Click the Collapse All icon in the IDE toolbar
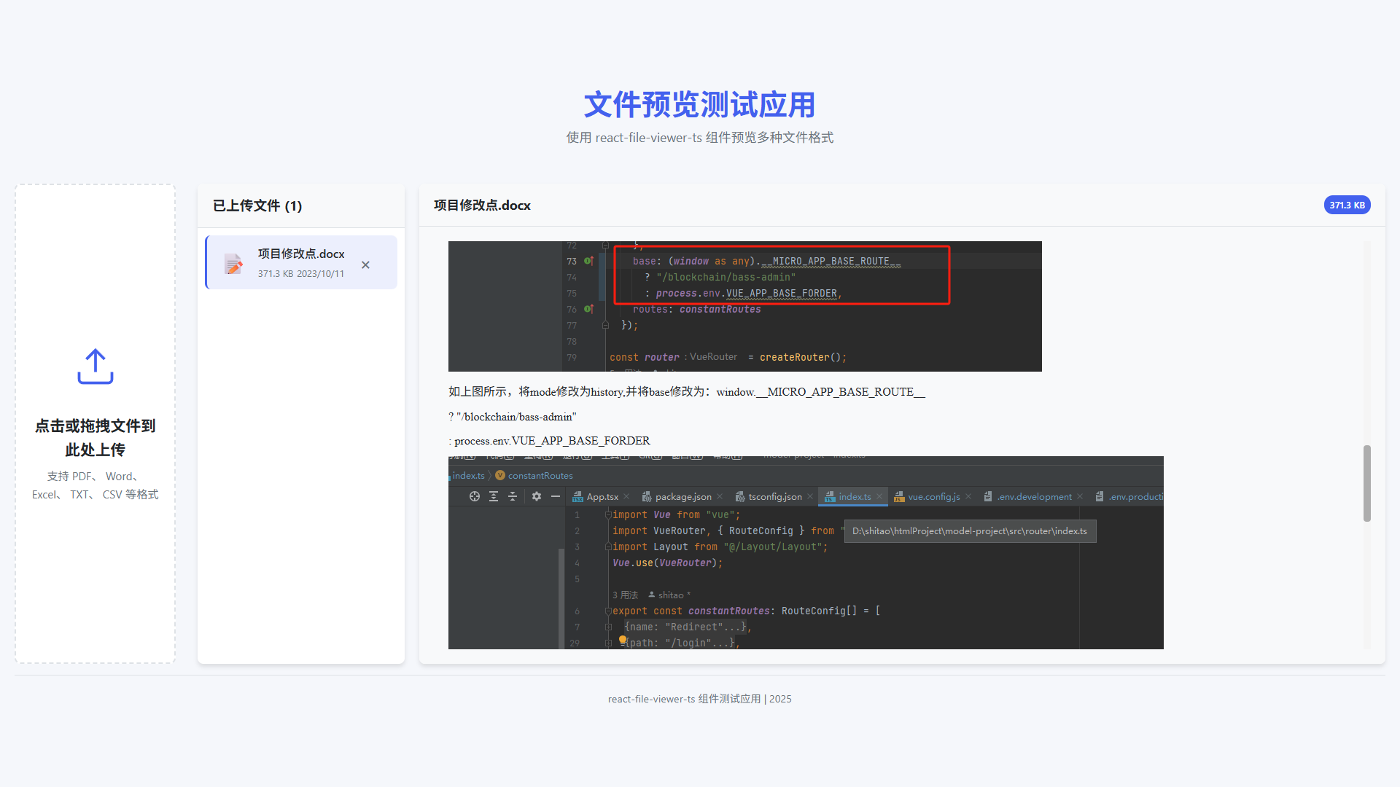 tap(513, 496)
